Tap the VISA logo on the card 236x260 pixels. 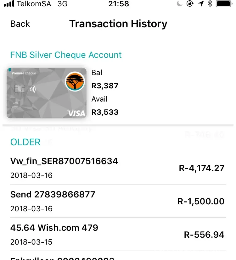[76, 113]
